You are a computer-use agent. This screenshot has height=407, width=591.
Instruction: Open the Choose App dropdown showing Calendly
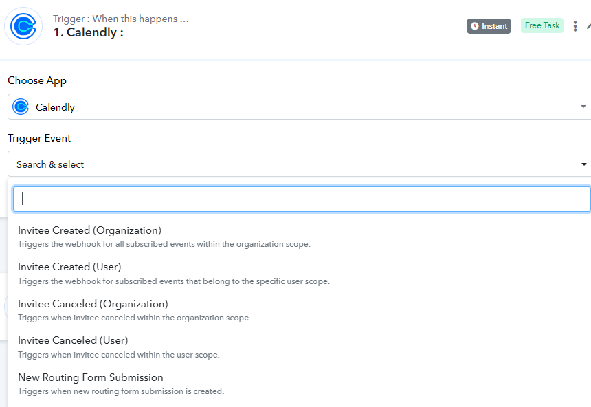coord(299,107)
